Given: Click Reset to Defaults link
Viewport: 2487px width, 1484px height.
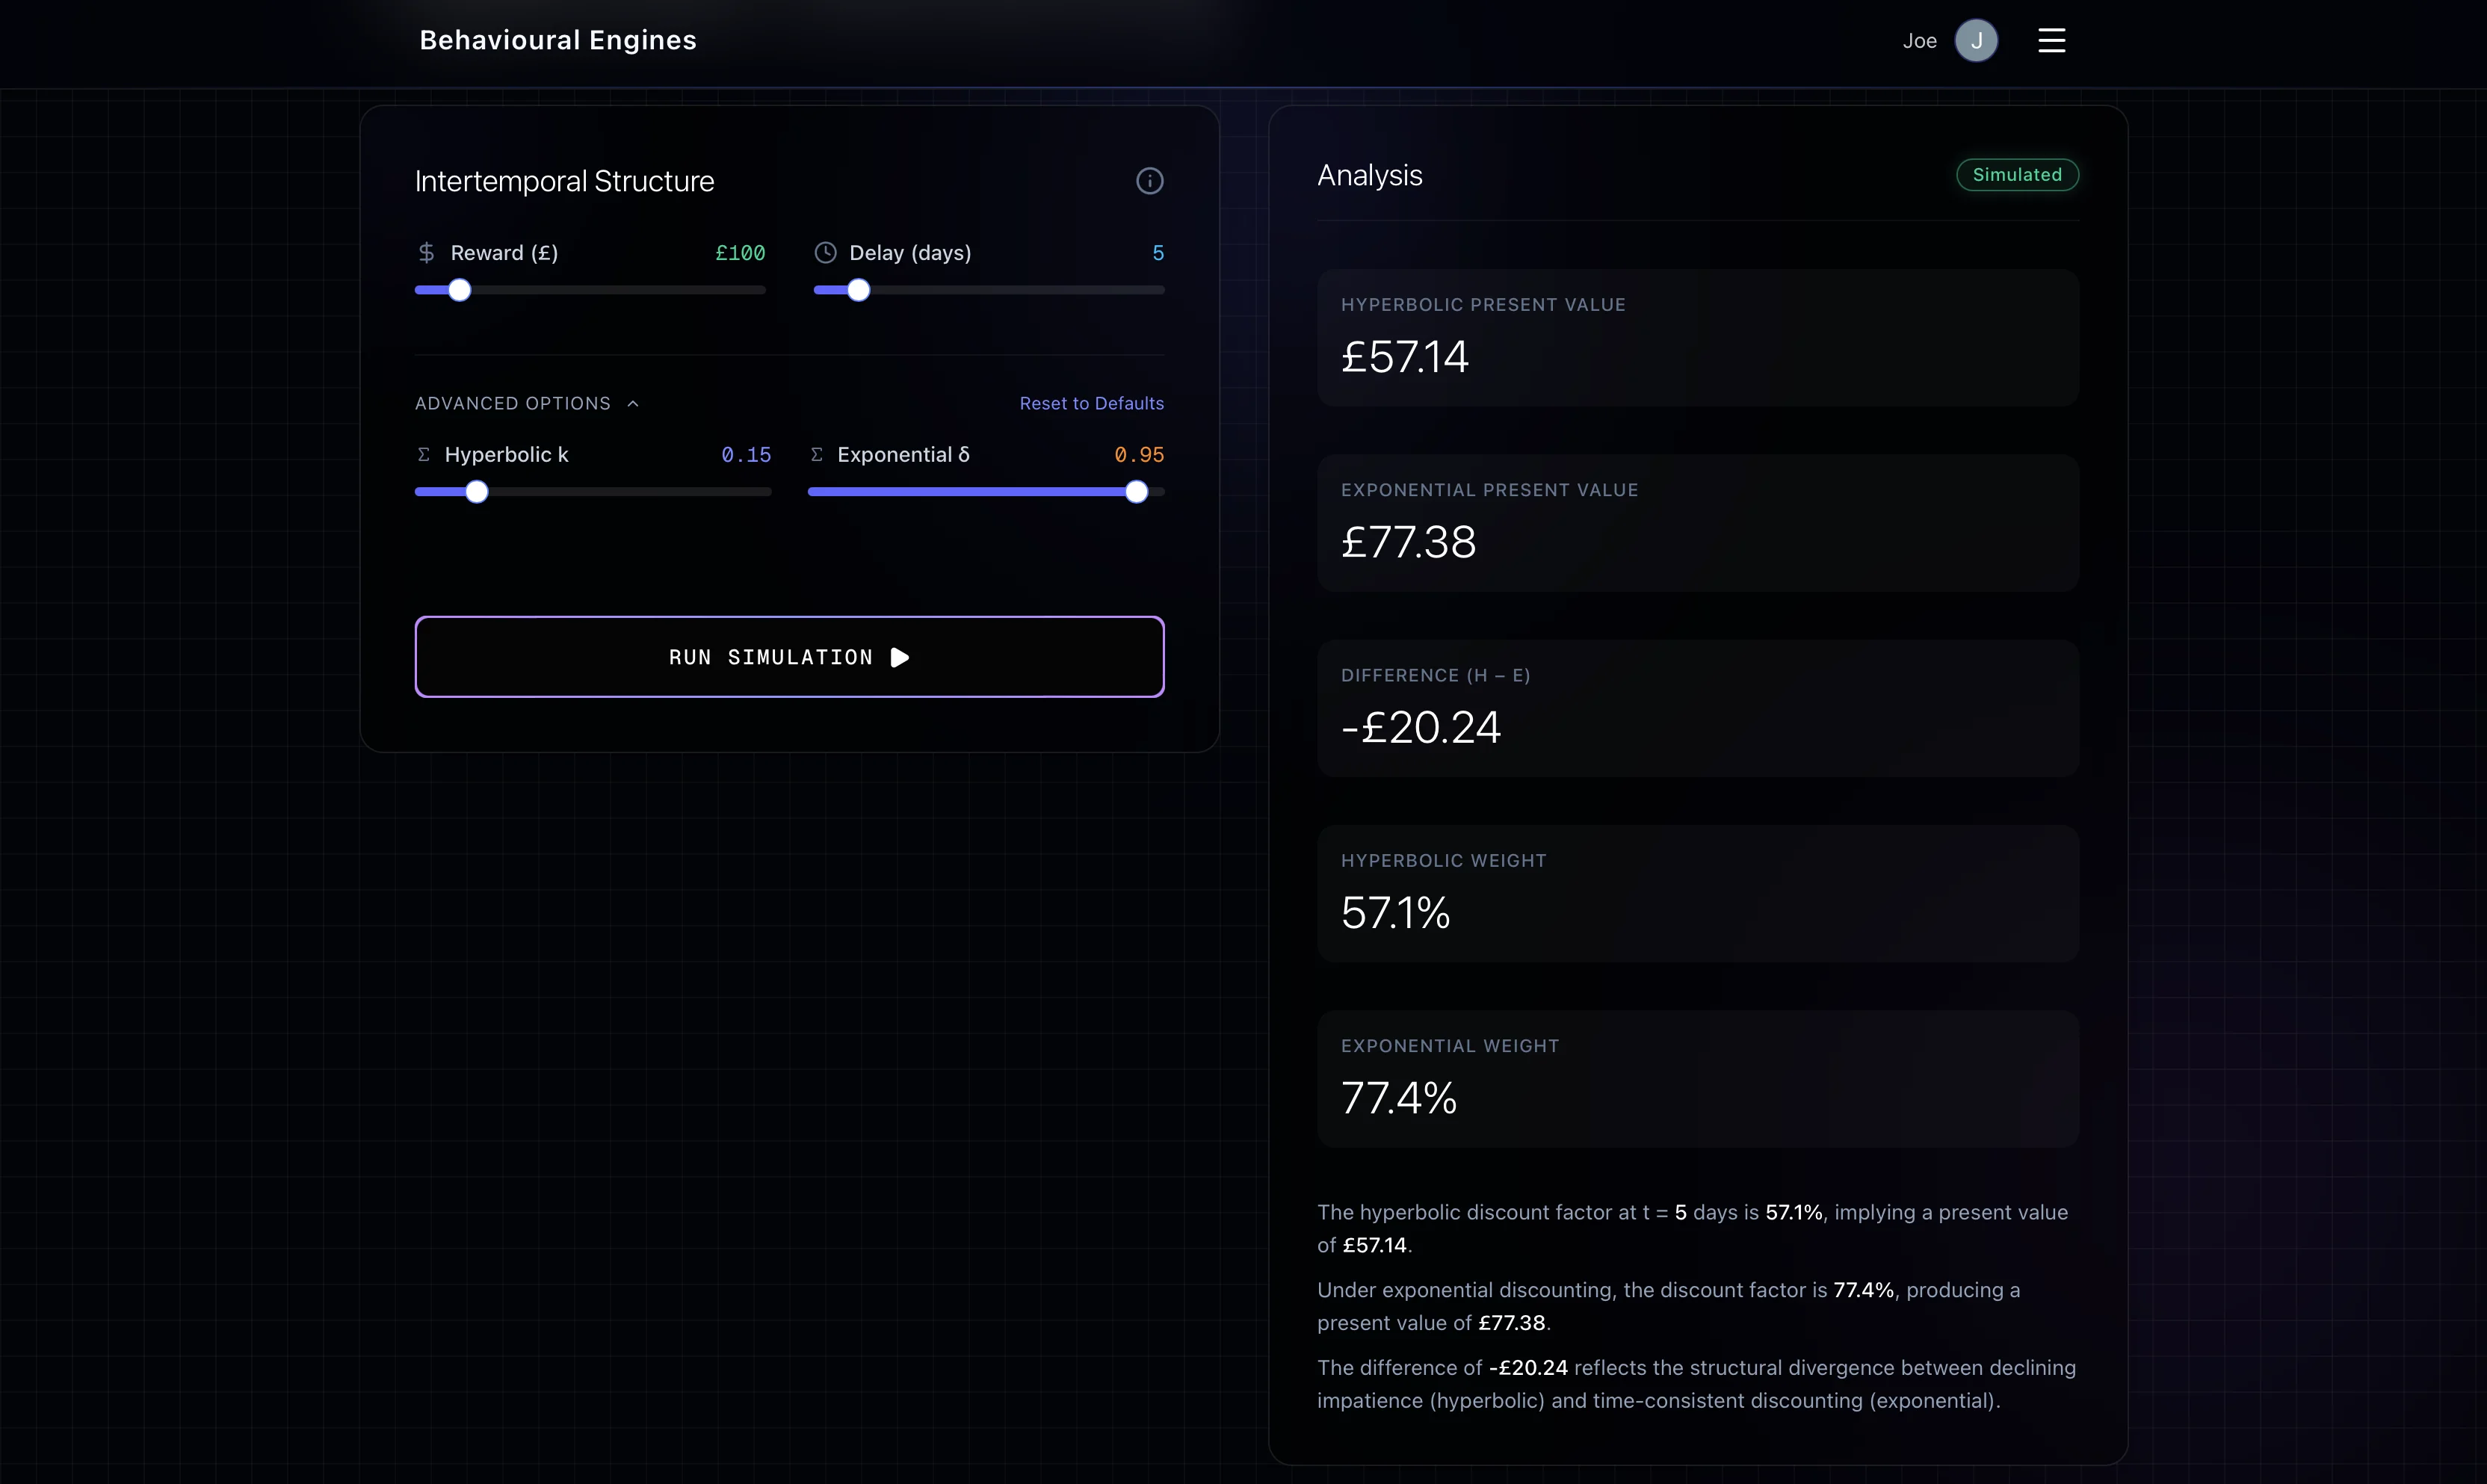Looking at the screenshot, I should click(x=1091, y=404).
